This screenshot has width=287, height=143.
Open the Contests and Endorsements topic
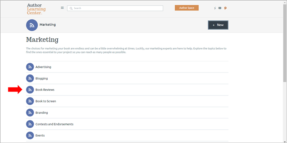55,124
